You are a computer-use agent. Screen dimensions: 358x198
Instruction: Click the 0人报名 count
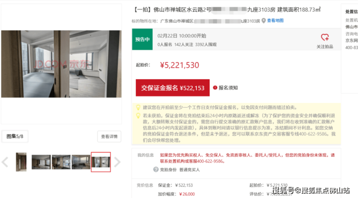[x=164, y=44]
